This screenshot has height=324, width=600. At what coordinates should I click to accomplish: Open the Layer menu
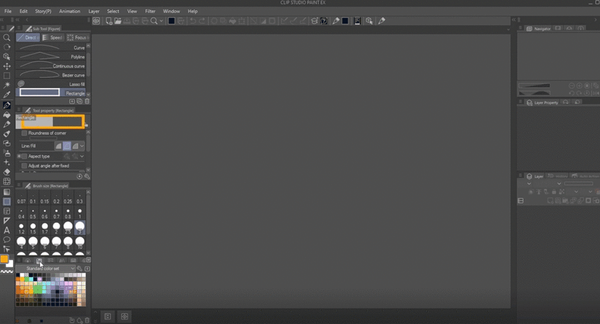pos(94,11)
